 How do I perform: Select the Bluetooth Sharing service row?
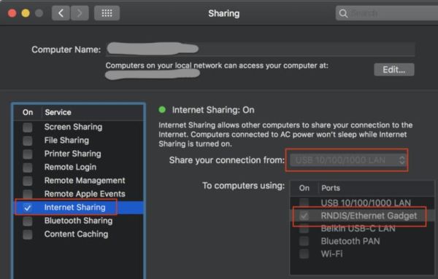tap(78, 221)
